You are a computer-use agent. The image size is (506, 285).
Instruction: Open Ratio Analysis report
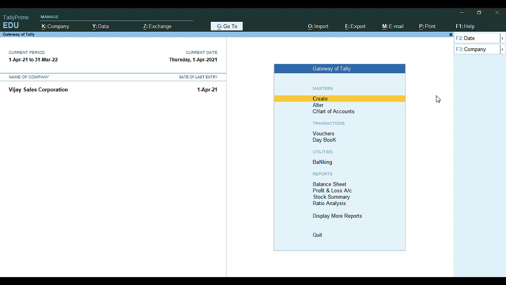pyautogui.click(x=329, y=203)
